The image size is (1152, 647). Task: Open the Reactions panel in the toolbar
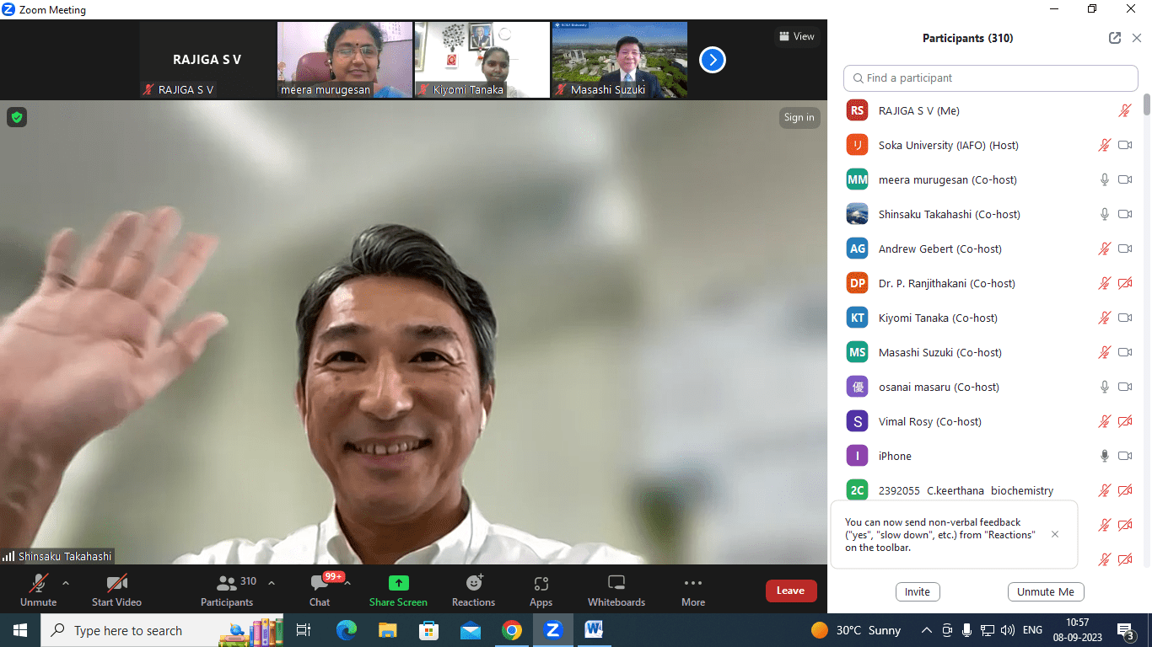pos(473,590)
